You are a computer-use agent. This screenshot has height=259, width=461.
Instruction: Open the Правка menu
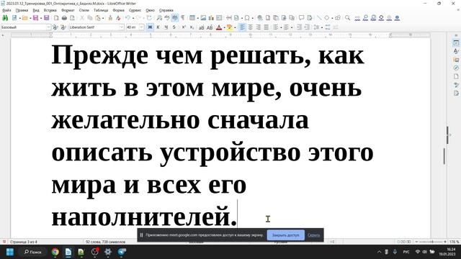[22, 10]
